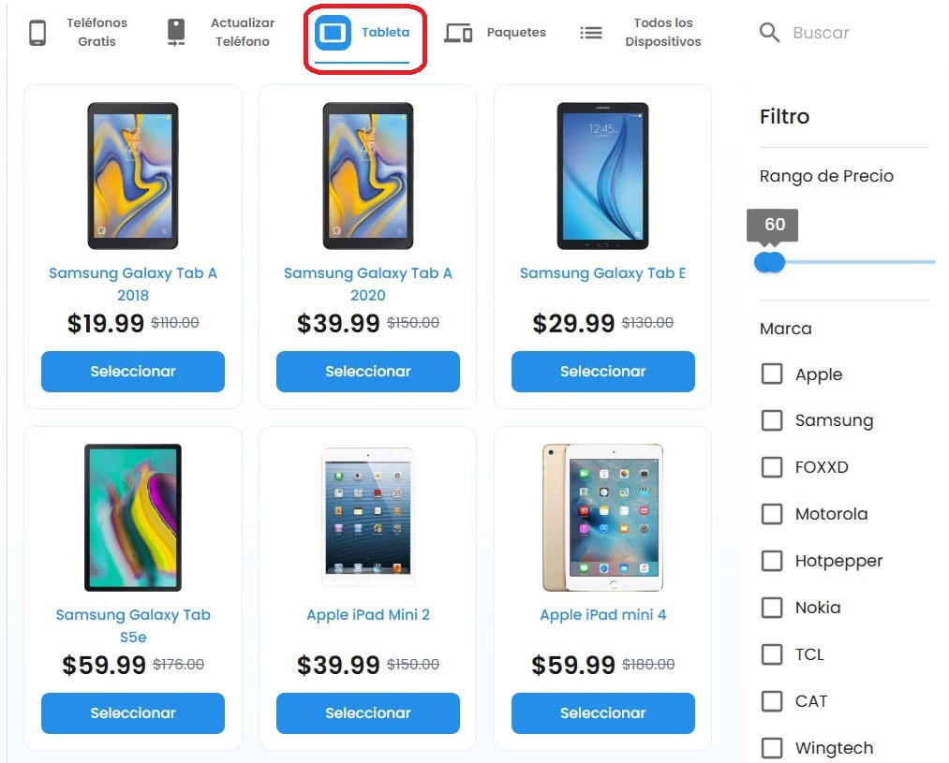Choose Seleccionar for Apple iPad Mini 2
The image size is (949, 763).
point(368,712)
